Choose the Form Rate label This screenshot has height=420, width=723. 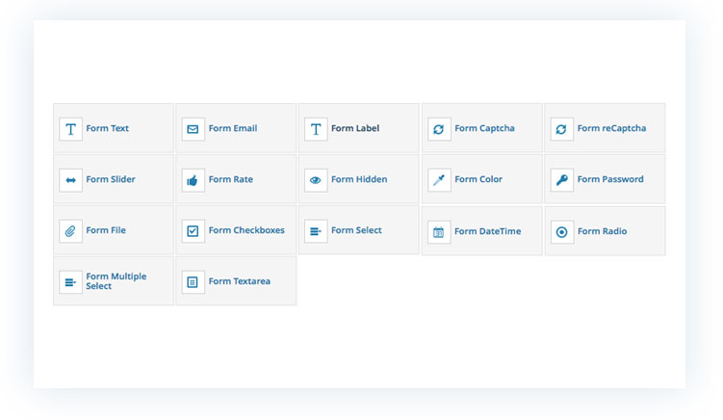pos(230,179)
